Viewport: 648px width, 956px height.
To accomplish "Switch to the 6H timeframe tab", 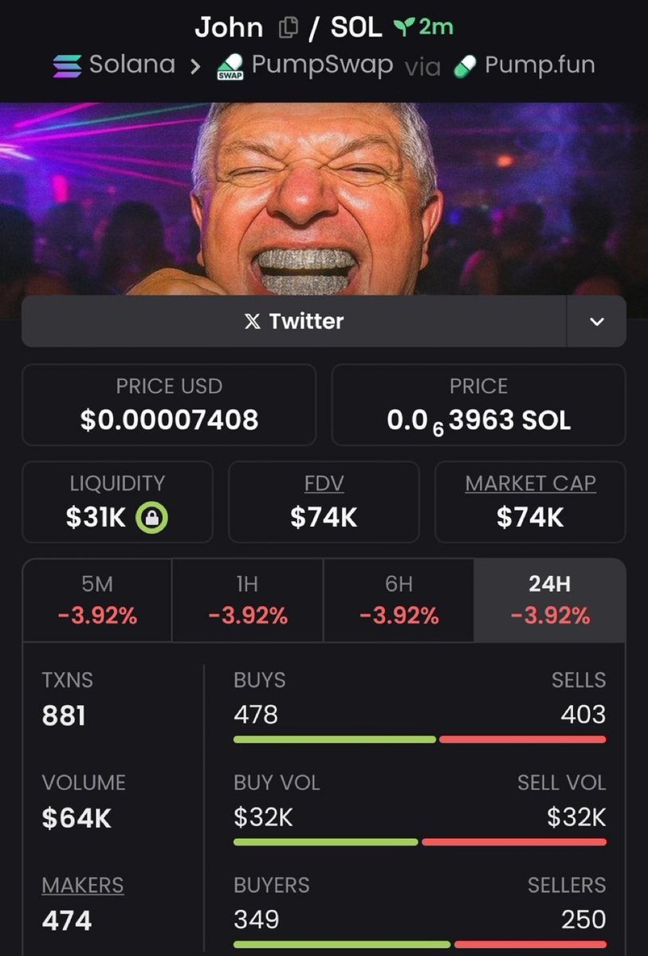I will coord(399,600).
